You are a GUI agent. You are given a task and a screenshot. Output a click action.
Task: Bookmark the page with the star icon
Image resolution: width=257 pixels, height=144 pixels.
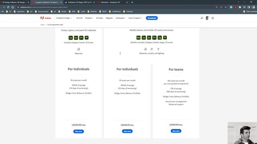coord(226,7)
